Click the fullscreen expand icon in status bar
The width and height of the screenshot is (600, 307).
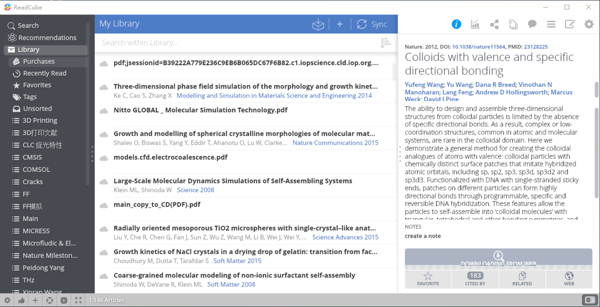point(78,300)
